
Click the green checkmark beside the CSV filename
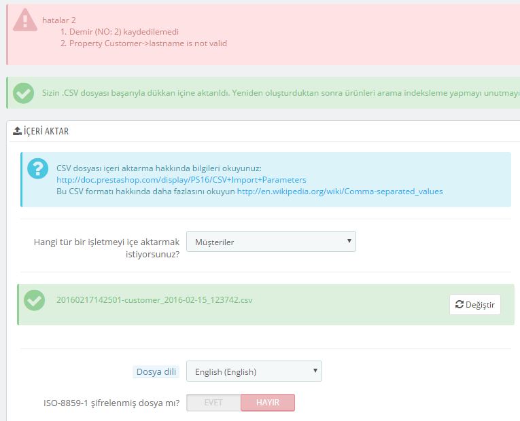click(34, 300)
